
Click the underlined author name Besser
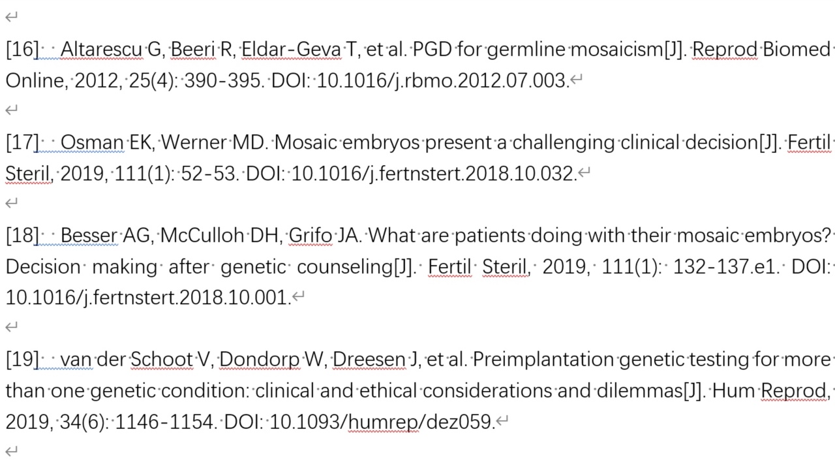(x=89, y=235)
